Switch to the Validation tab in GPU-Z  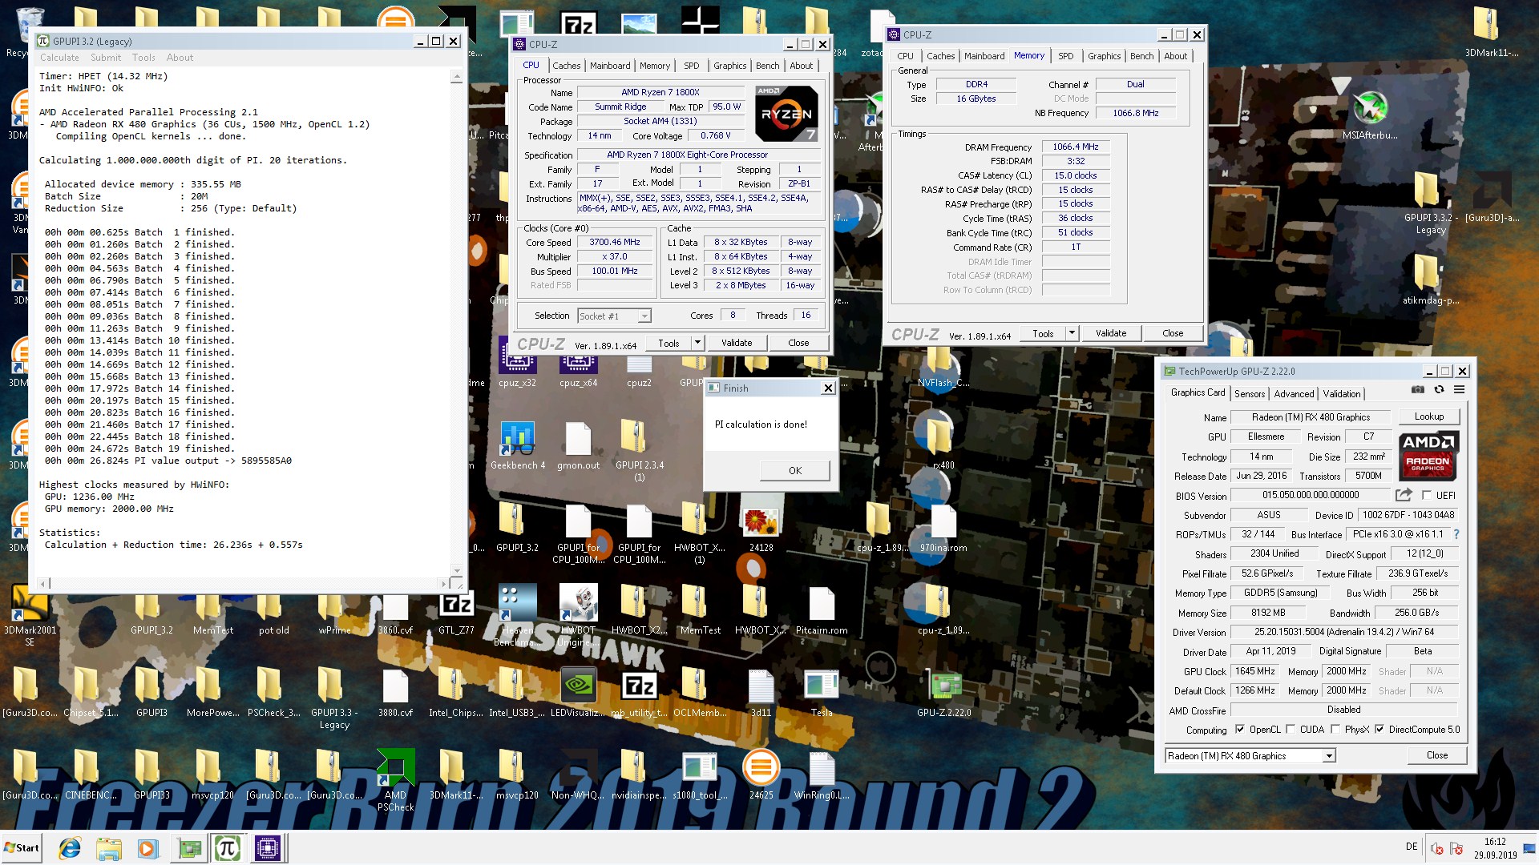1341,393
